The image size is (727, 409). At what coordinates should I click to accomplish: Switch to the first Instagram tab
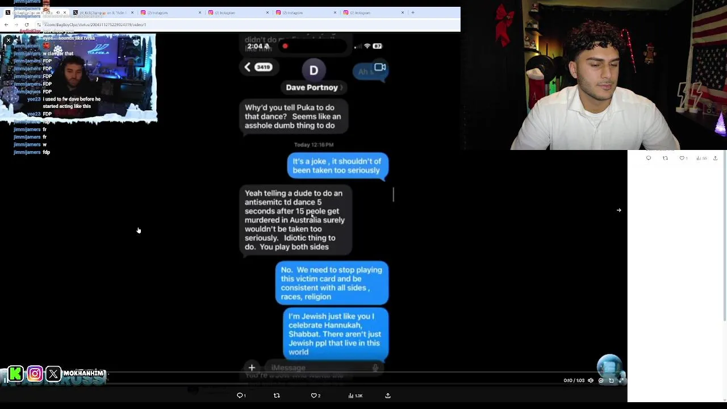(x=170, y=12)
